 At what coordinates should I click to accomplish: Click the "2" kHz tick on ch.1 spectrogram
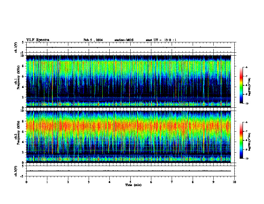pyautogui.click(x=23, y=97)
